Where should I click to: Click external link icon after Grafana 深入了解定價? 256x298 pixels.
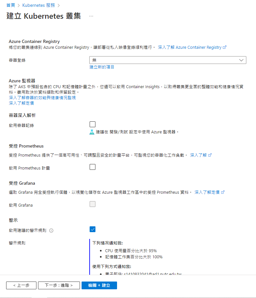223,192
